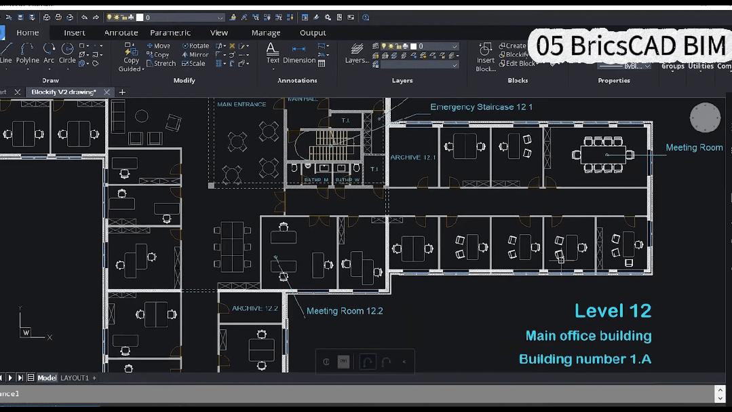Image resolution: width=732 pixels, height=412 pixels.
Task: Toggle the lock icon in quick access layer box
Action: click(124, 17)
